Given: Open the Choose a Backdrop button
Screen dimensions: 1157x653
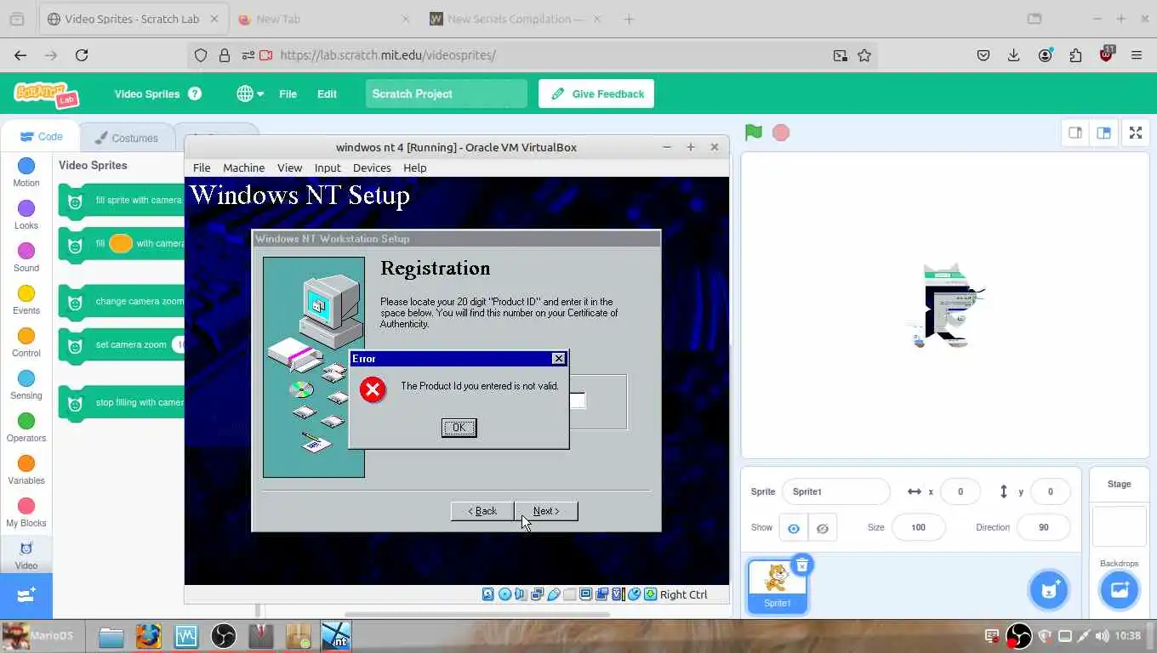Looking at the screenshot, I should (1119, 590).
